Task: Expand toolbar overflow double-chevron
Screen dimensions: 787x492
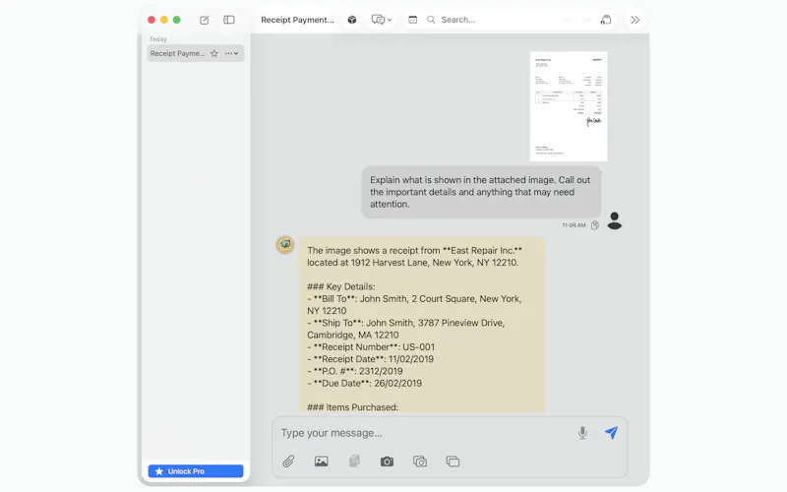Action: tap(636, 20)
